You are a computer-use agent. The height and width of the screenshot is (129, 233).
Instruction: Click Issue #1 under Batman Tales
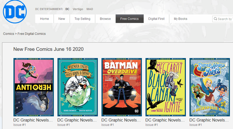(x=64, y=125)
